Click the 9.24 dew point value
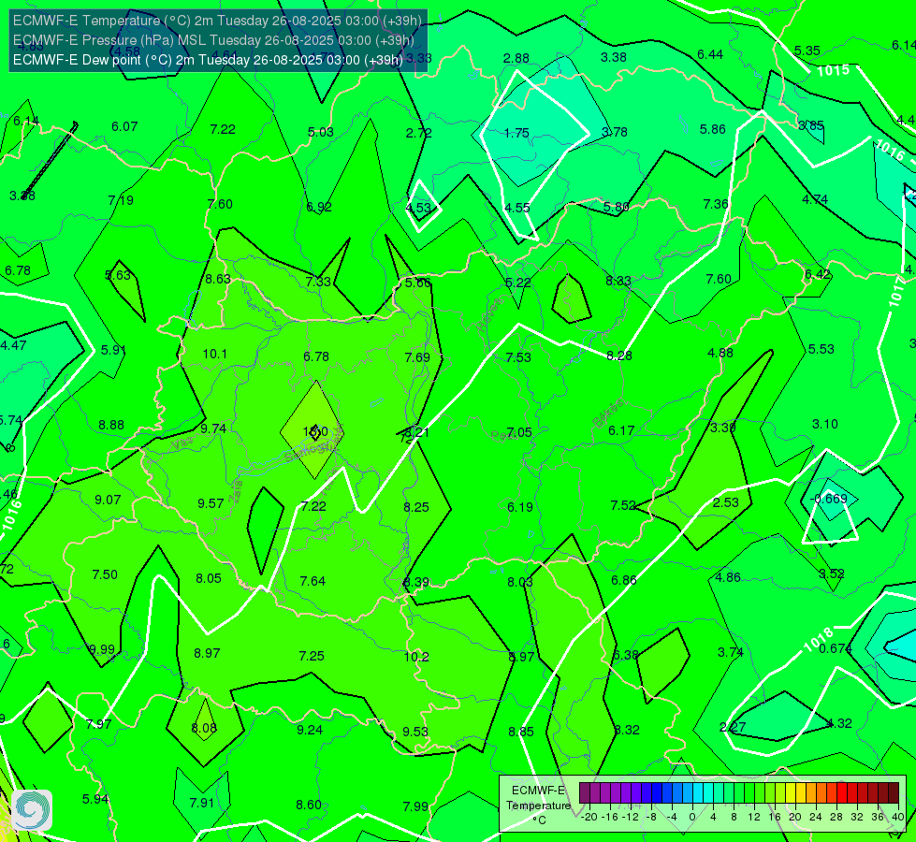Image resolution: width=916 pixels, height=842 pixels. pyautogui.click(x=310, y=730)
